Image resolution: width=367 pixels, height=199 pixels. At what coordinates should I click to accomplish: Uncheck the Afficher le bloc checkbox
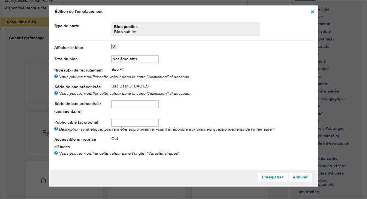point(114,46)
